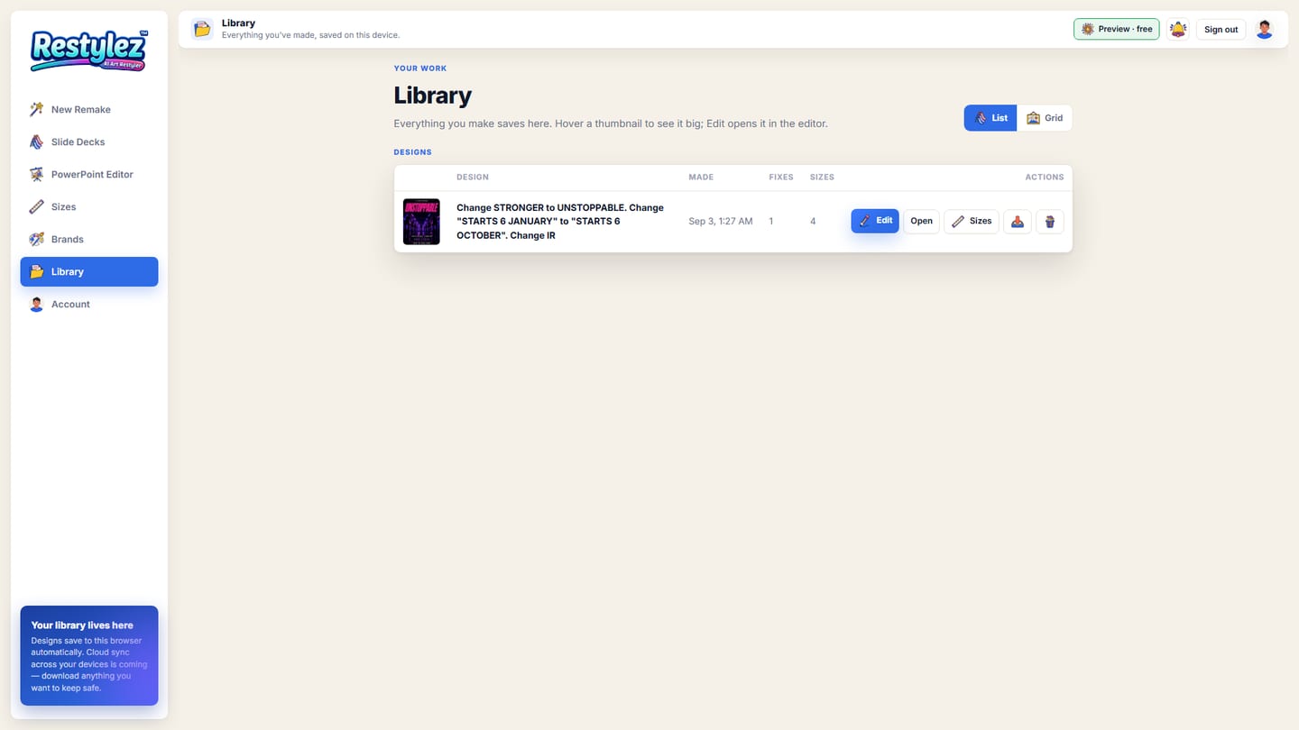Click the UNSTOPPABLE design thumbnail
Image resolution: width=1299 pixels, height=730 pixels.
click(x=421, y=222)
